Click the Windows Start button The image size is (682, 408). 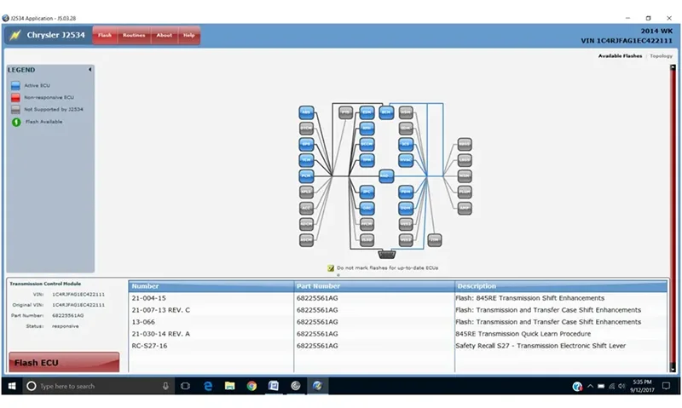(12, 386)
